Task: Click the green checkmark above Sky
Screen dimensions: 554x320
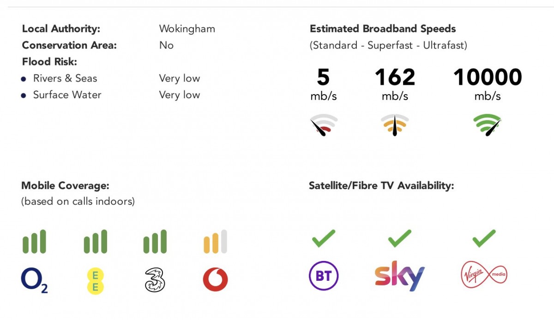Action: pyautogui.click(x=399, y=238)
